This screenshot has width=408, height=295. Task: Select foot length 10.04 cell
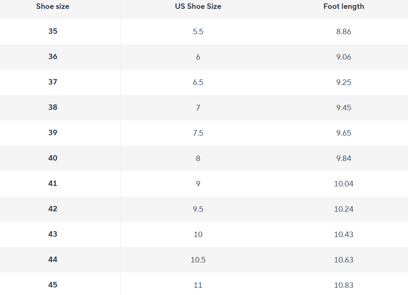pyautogui.click(x=343, y=184)
